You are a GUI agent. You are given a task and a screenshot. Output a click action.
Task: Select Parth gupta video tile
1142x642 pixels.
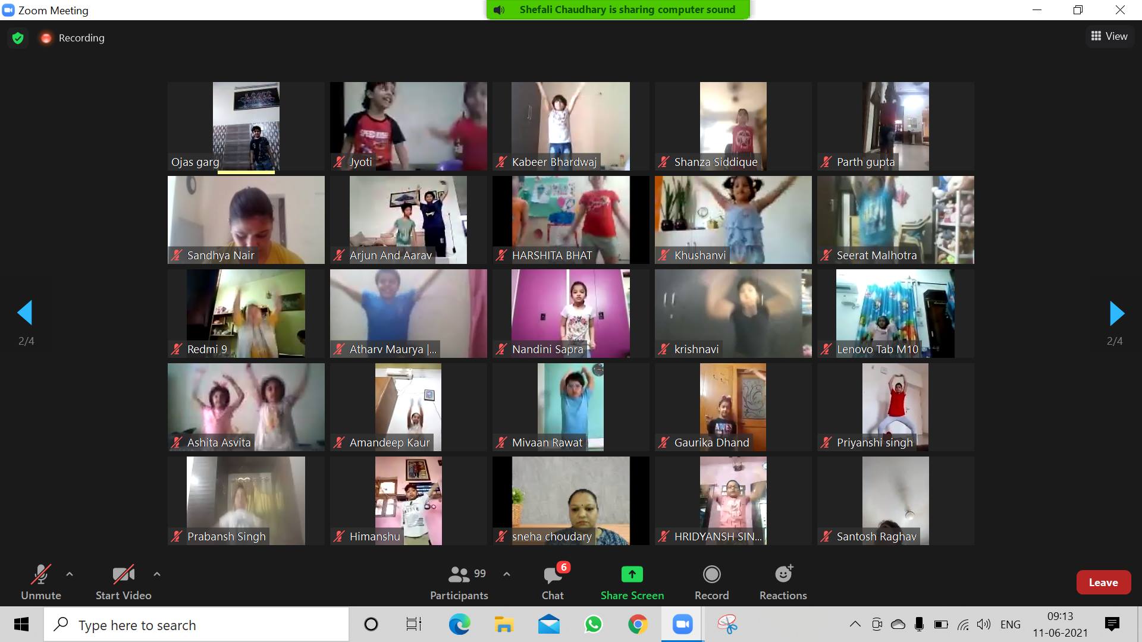click(x=896, y=126)
